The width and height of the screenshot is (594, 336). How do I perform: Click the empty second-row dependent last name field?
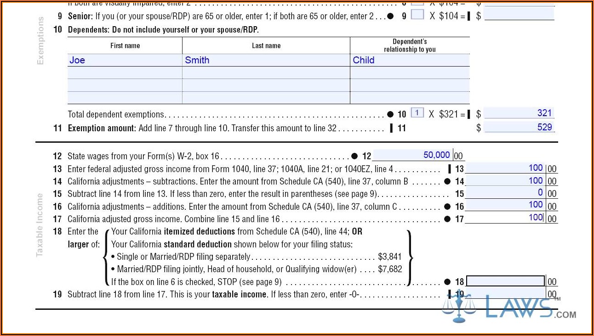tap(266, 73)
